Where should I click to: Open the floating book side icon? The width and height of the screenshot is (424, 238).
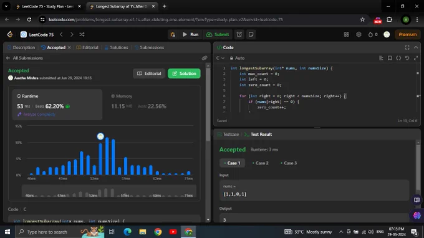417,200
